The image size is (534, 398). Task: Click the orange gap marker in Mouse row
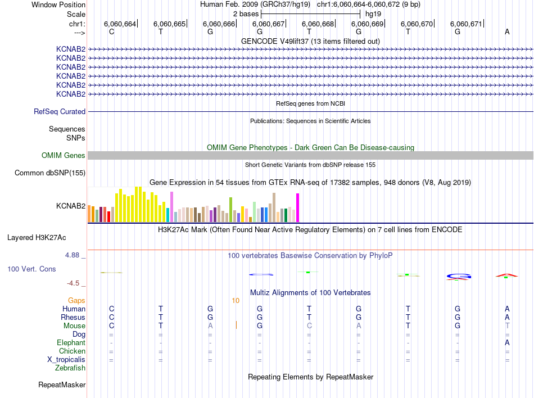click(x=236, y=325)
